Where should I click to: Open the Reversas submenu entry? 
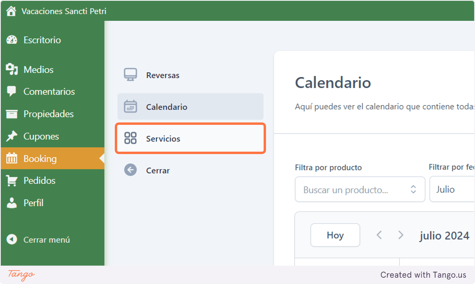(x=163, y=75)
